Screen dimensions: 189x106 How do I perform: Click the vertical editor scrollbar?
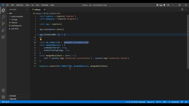click(188, 42)
